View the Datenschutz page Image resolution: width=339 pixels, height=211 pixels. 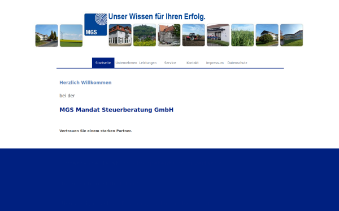[x=237, y=63]
